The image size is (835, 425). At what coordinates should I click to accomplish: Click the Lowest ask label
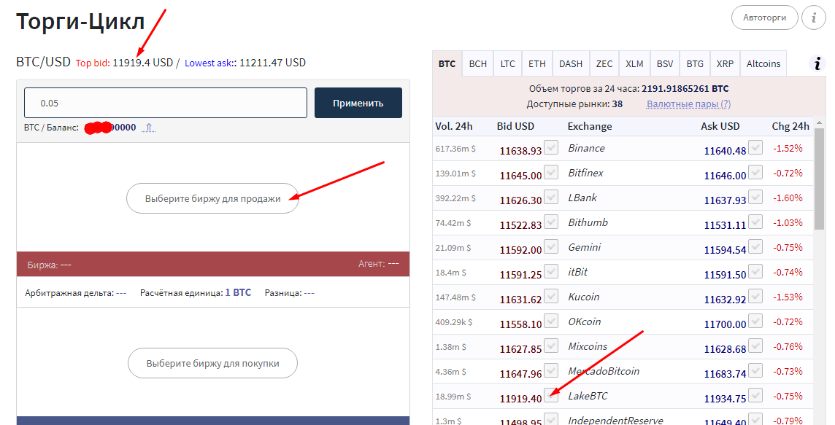click(x=209, y=63)
